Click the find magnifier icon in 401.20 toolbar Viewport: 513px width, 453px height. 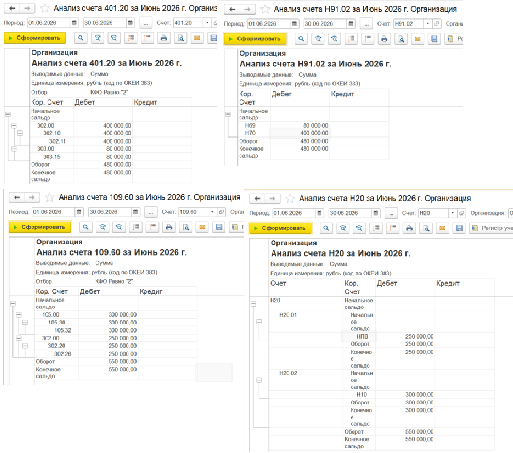(x=80, y=38)
